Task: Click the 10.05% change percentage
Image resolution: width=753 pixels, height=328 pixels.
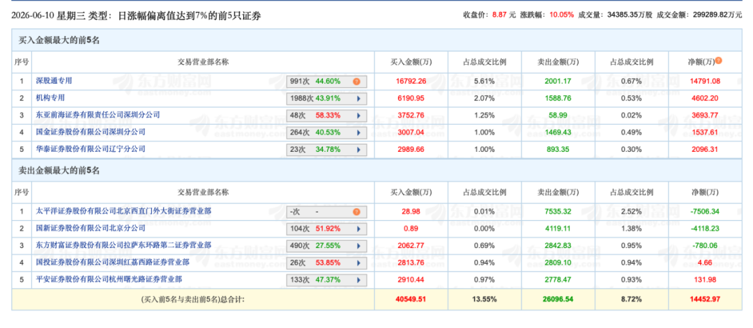Action: click(563, 15)
